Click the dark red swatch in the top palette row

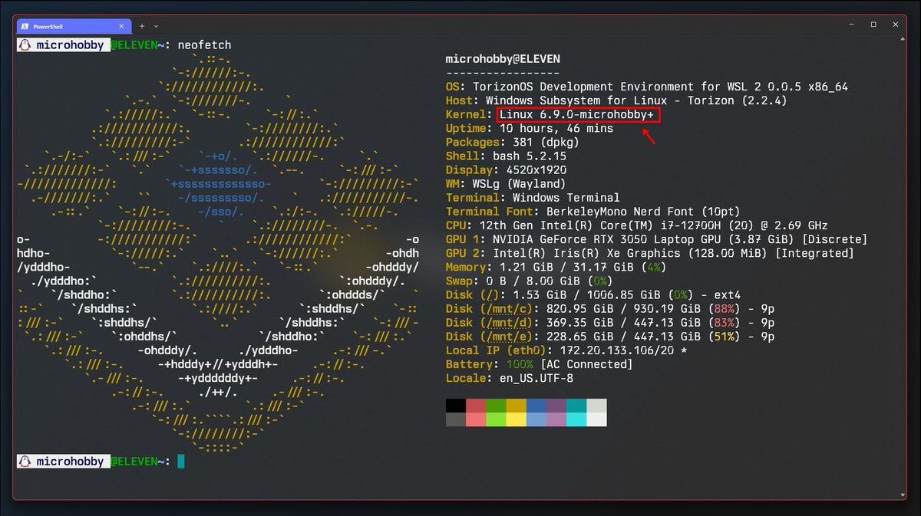[476, 406]
